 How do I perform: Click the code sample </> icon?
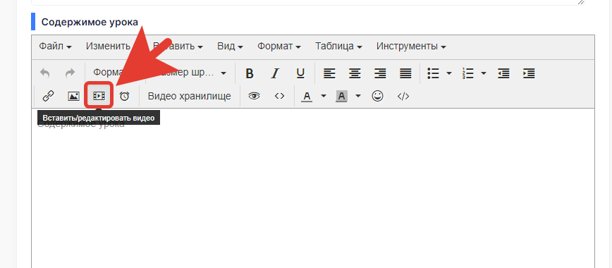click(x=403, y=96)
